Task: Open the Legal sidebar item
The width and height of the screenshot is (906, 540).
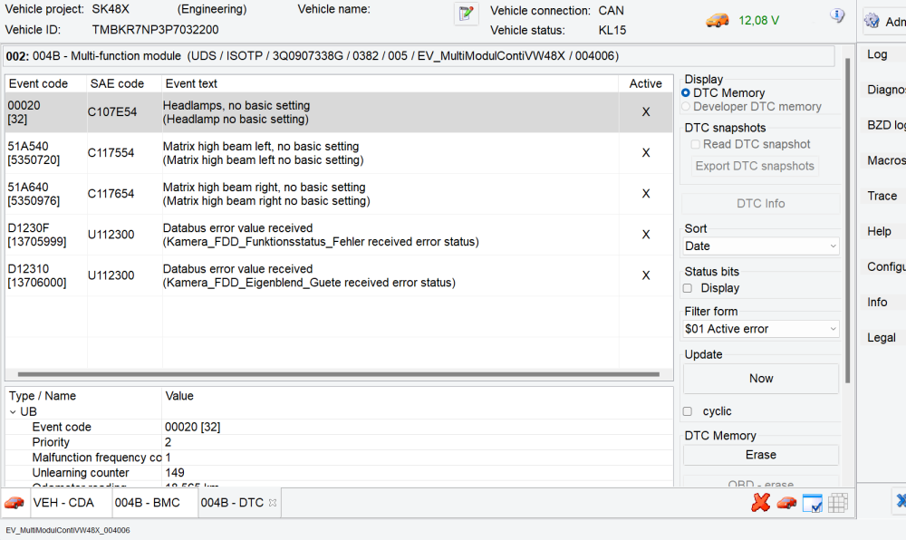Action: coord(882,338)
